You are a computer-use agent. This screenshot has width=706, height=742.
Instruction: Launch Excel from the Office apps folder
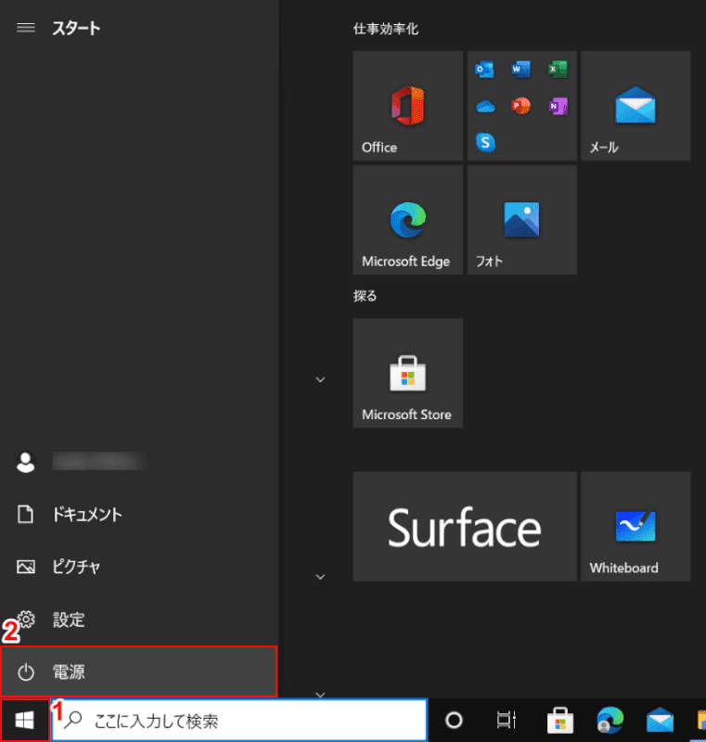[x=558, y=69]
